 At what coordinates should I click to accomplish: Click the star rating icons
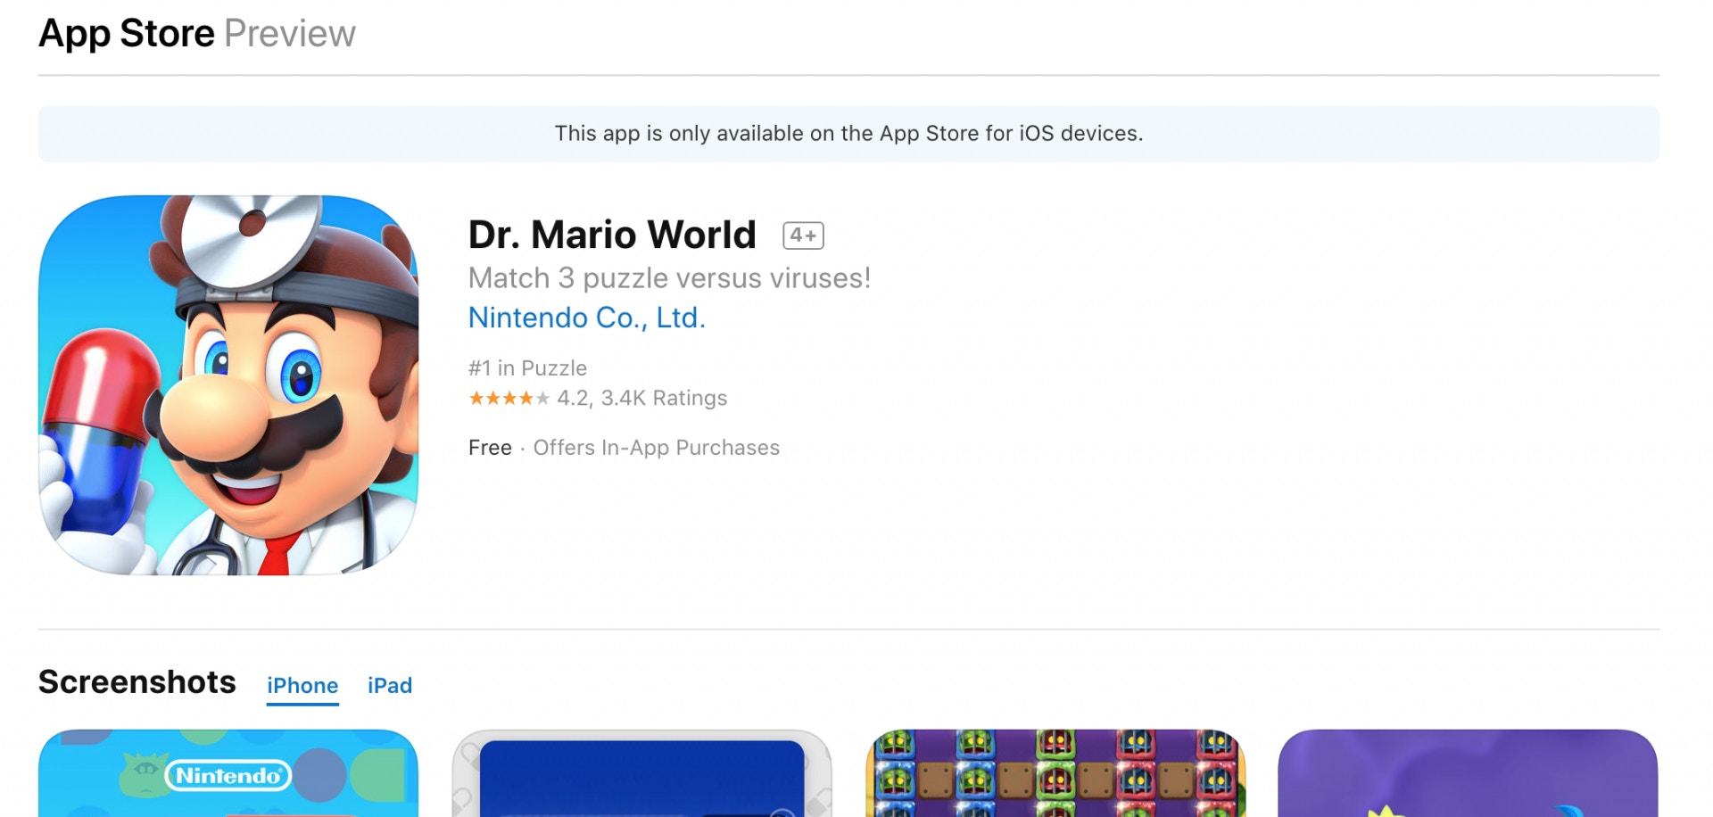tap(509, 399)
